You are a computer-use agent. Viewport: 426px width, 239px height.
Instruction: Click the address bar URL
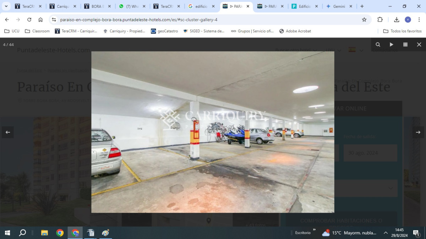[138, 20]
